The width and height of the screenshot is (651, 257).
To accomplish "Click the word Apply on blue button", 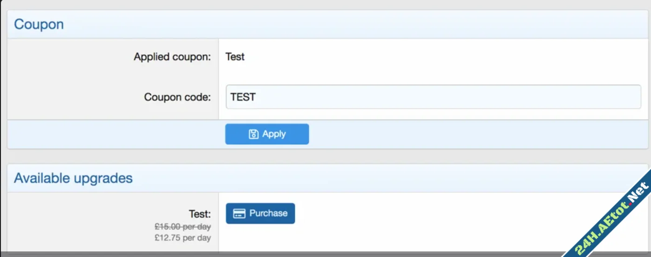I will (x=274, y=134).
